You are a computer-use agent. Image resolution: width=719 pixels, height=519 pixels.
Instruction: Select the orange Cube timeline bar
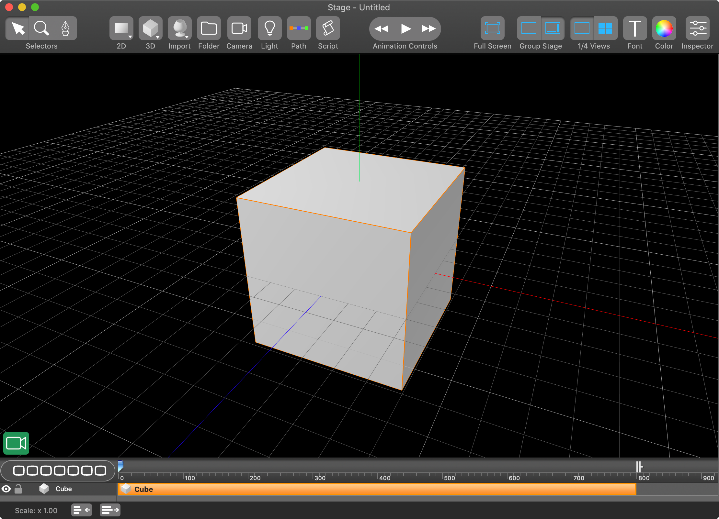click(377, 489)
